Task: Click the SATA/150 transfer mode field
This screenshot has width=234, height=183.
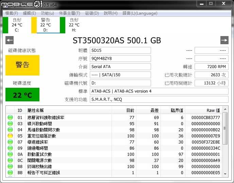Action: point(120,75)
